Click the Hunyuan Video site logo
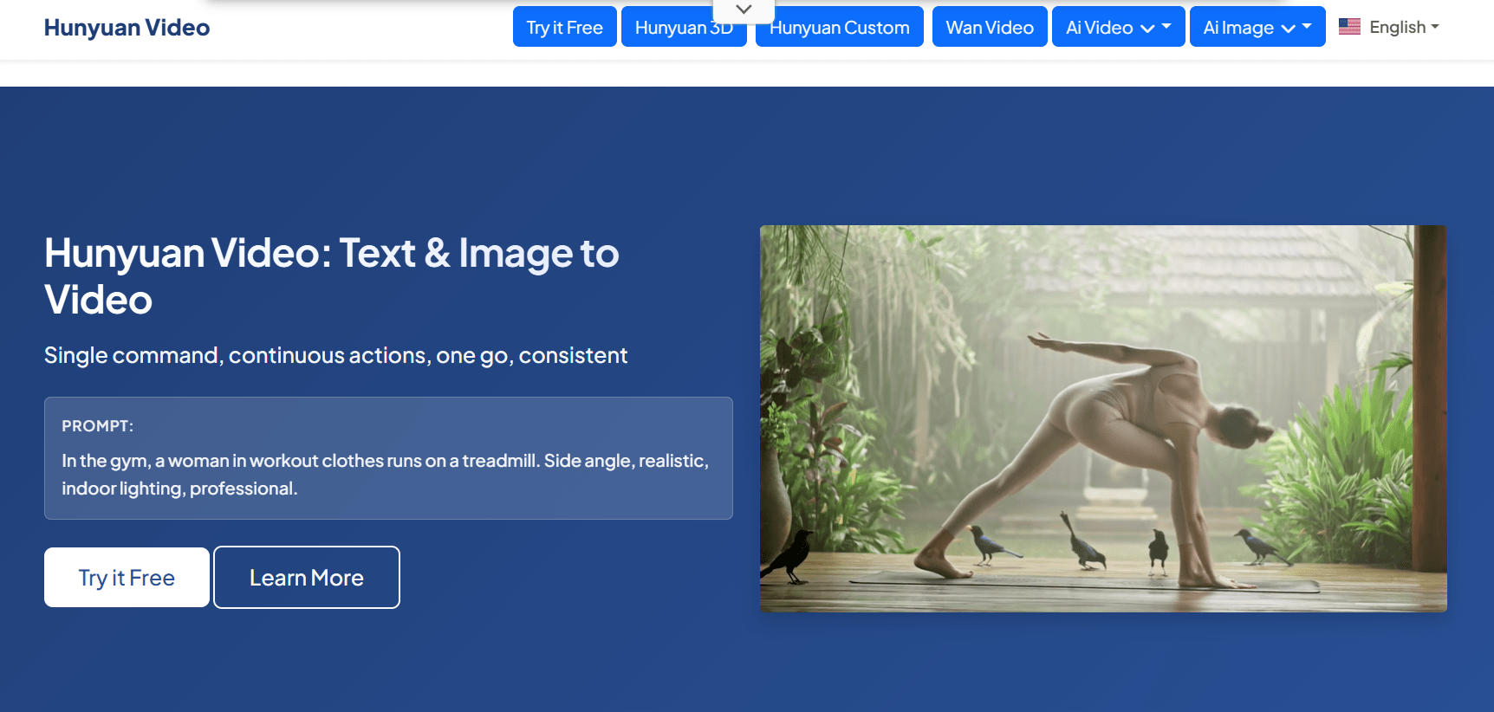Viewport: 1494px width, 712px height. pos(127,27)
